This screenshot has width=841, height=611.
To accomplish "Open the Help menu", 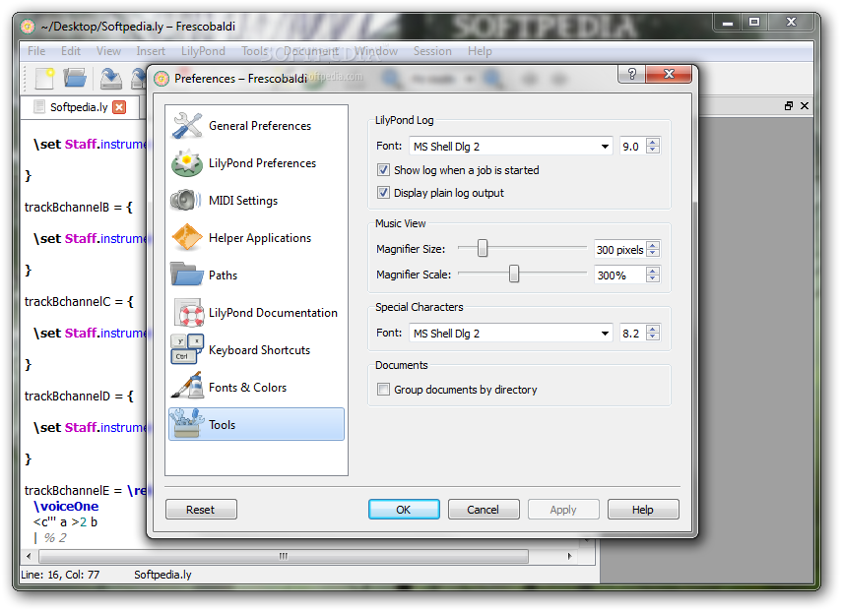I will pyautogui.click(x=480, y=51).
